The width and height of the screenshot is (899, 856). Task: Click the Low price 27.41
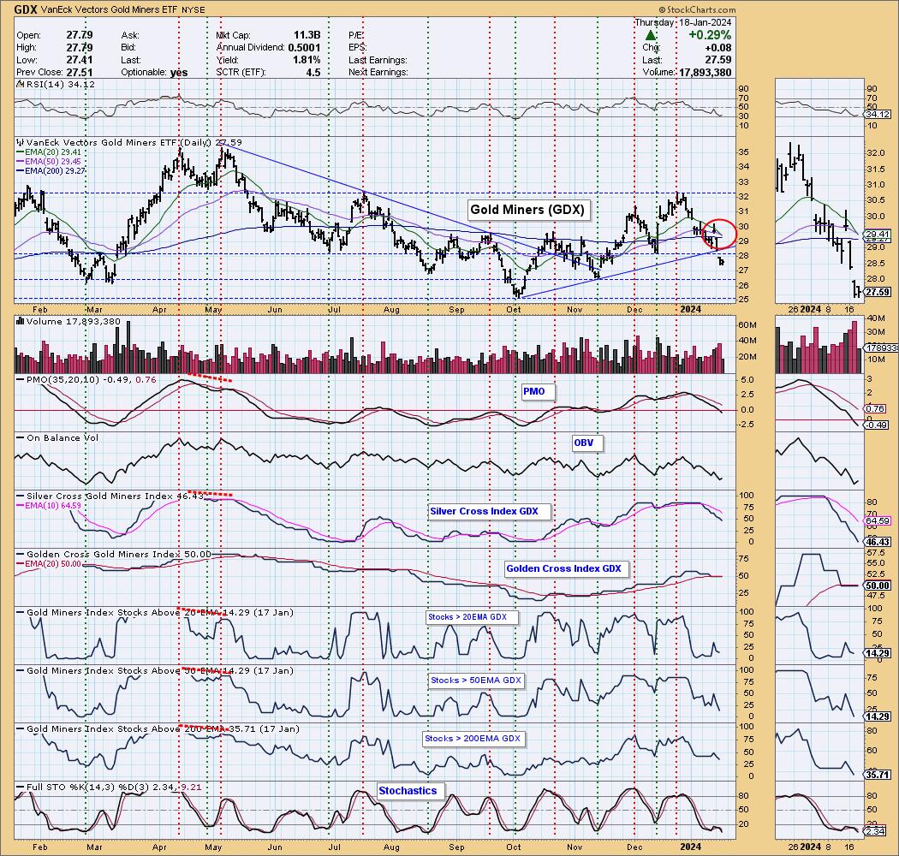pos(79,60)
